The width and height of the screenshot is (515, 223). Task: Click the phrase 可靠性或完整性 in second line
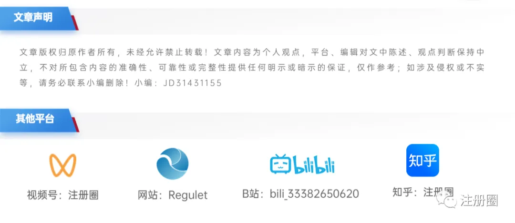tap(189, 68)
